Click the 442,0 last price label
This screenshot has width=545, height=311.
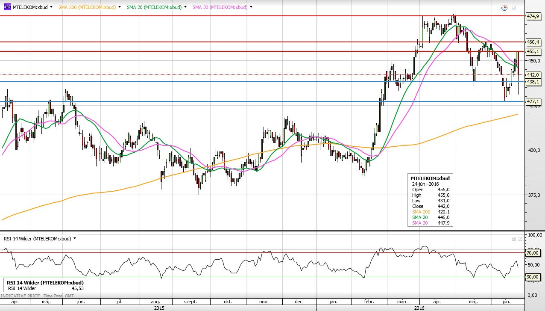click(533, 74)
